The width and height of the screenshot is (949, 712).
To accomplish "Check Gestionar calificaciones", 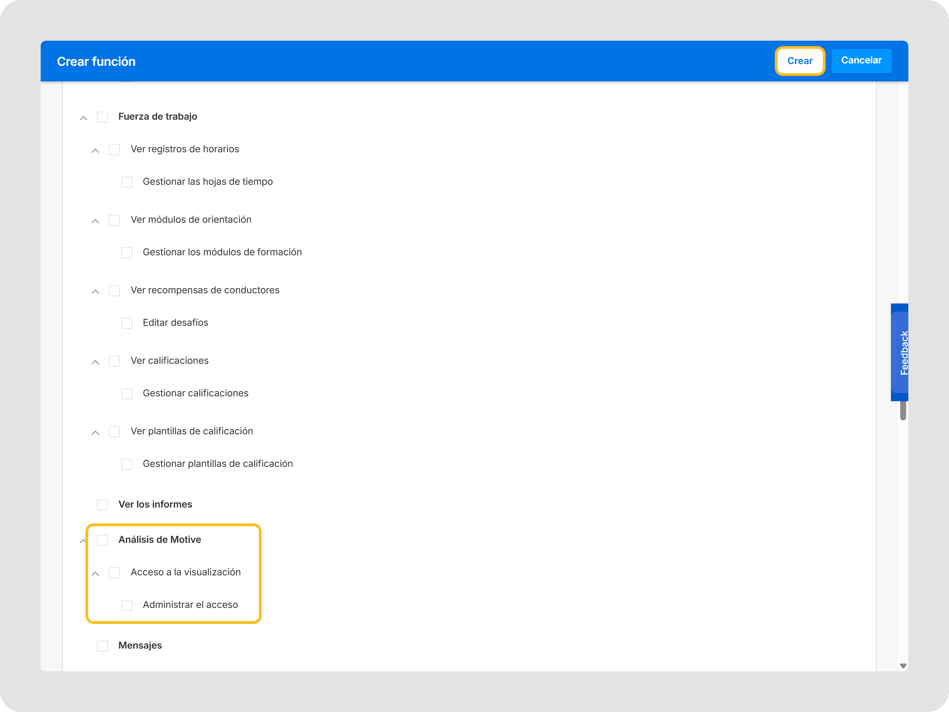I will 127,394.
